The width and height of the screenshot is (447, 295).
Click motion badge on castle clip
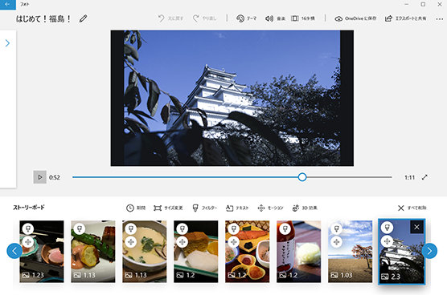pos(388,241)
